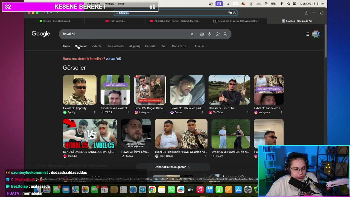
Task: Click the suggested spelling hewal c5
Action: (113, 59)
